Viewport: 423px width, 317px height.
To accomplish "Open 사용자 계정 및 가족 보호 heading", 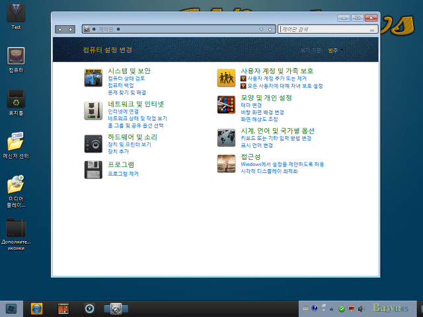I will 277,71.
